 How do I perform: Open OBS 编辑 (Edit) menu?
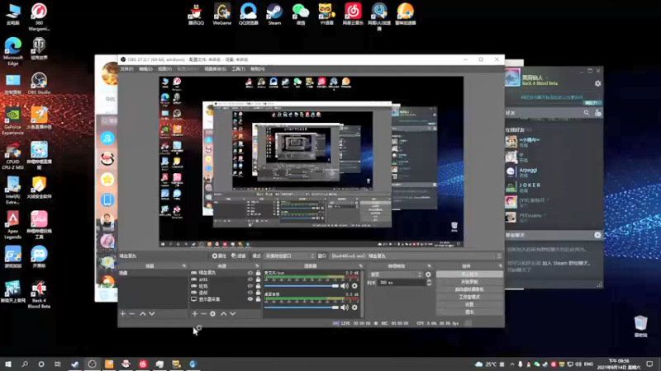(x=145, y=69)
